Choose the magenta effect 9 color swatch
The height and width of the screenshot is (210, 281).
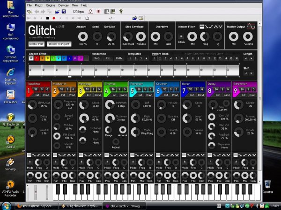coord(81,58)
